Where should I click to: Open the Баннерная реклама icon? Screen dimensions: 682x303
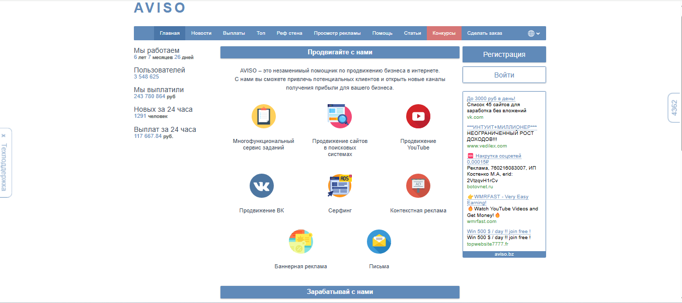click(x=301, y=242)
